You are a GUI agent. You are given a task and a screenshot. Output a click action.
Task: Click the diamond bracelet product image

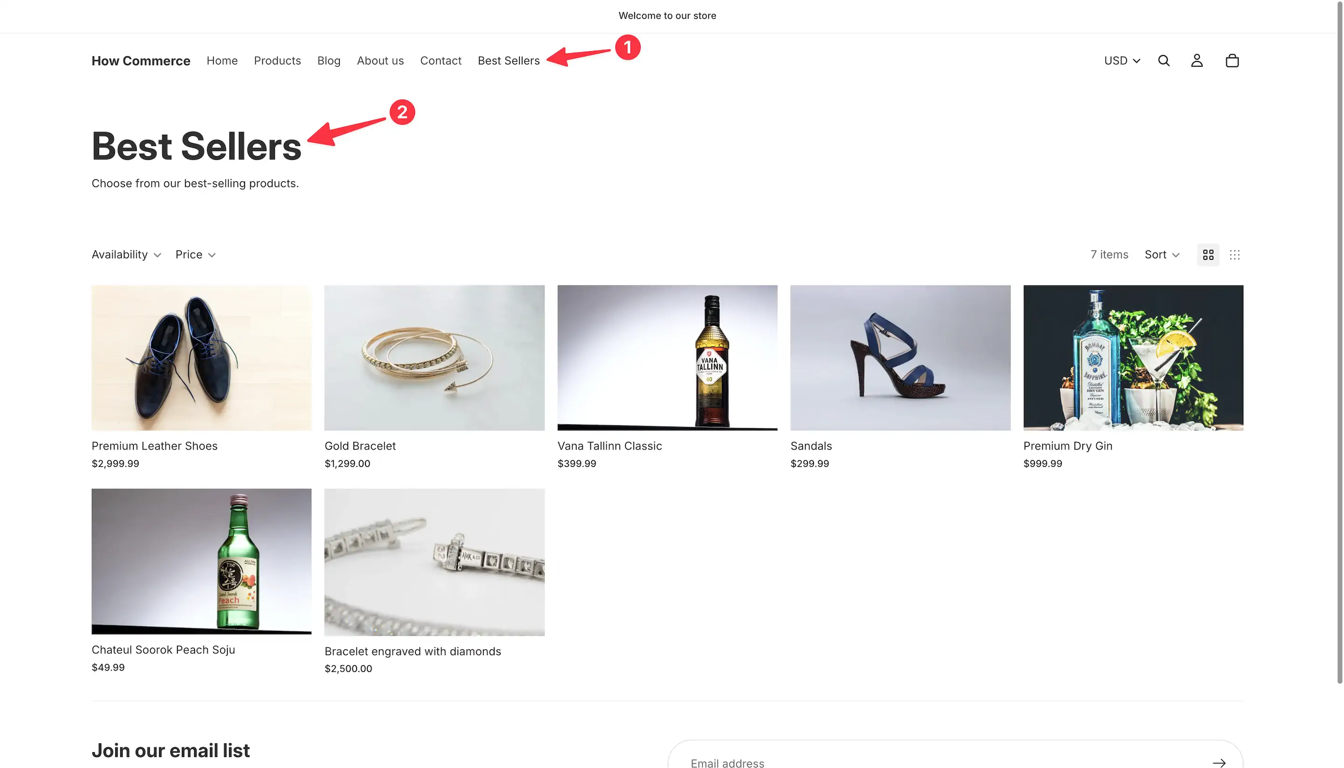434,562
